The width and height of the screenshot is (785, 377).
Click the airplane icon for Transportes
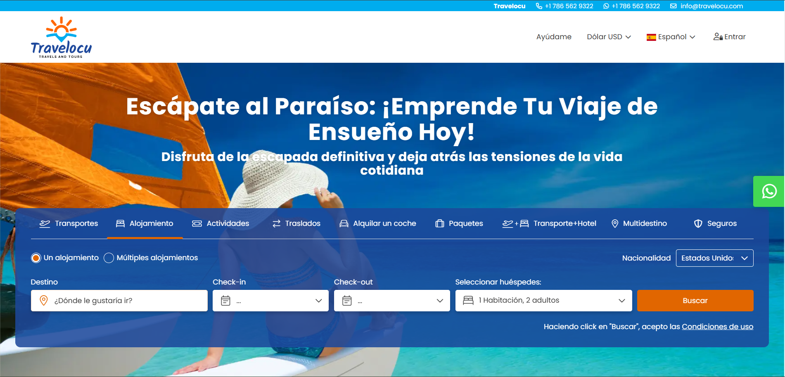coord(45,223)
